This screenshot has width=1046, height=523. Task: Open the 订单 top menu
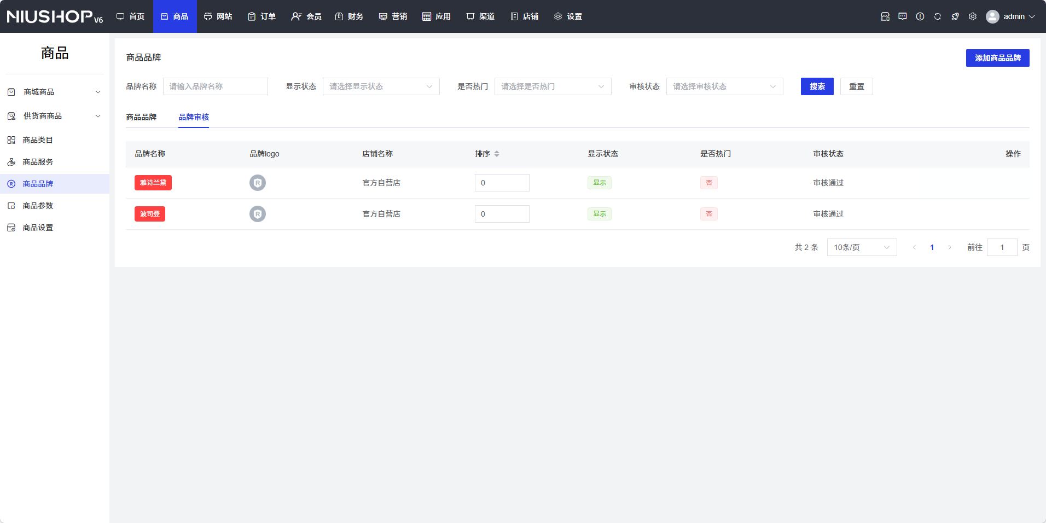click(261, 16)
